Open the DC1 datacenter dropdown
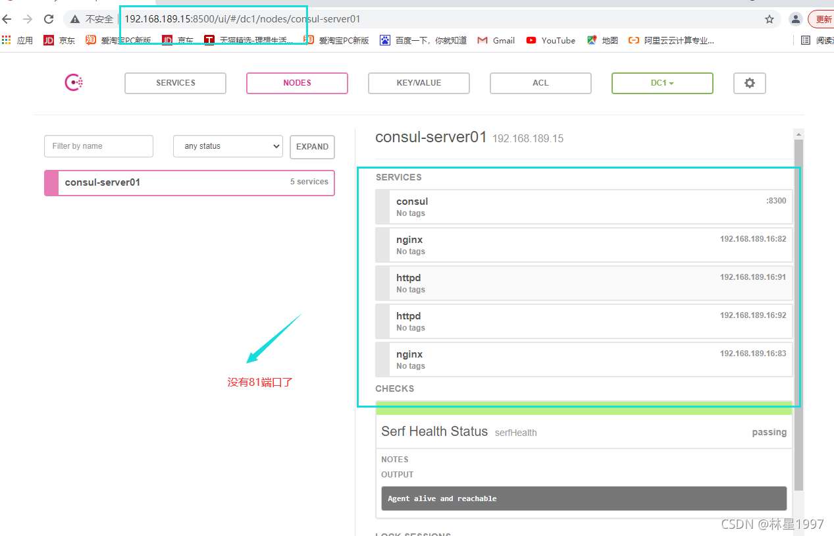The image size is (834, 536). 662,83
